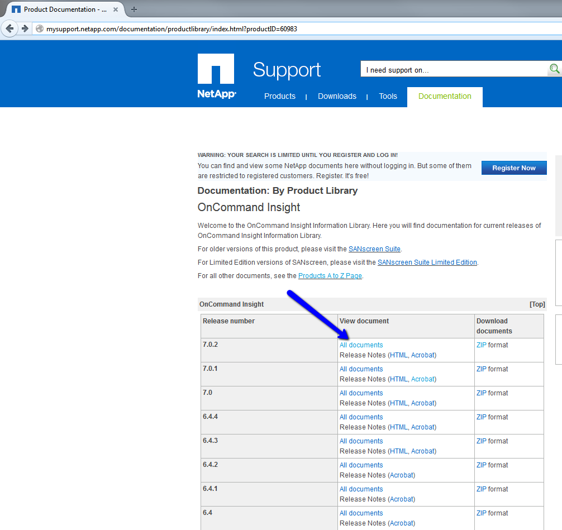
Task: Open the Tools menu
Action: 388,96
